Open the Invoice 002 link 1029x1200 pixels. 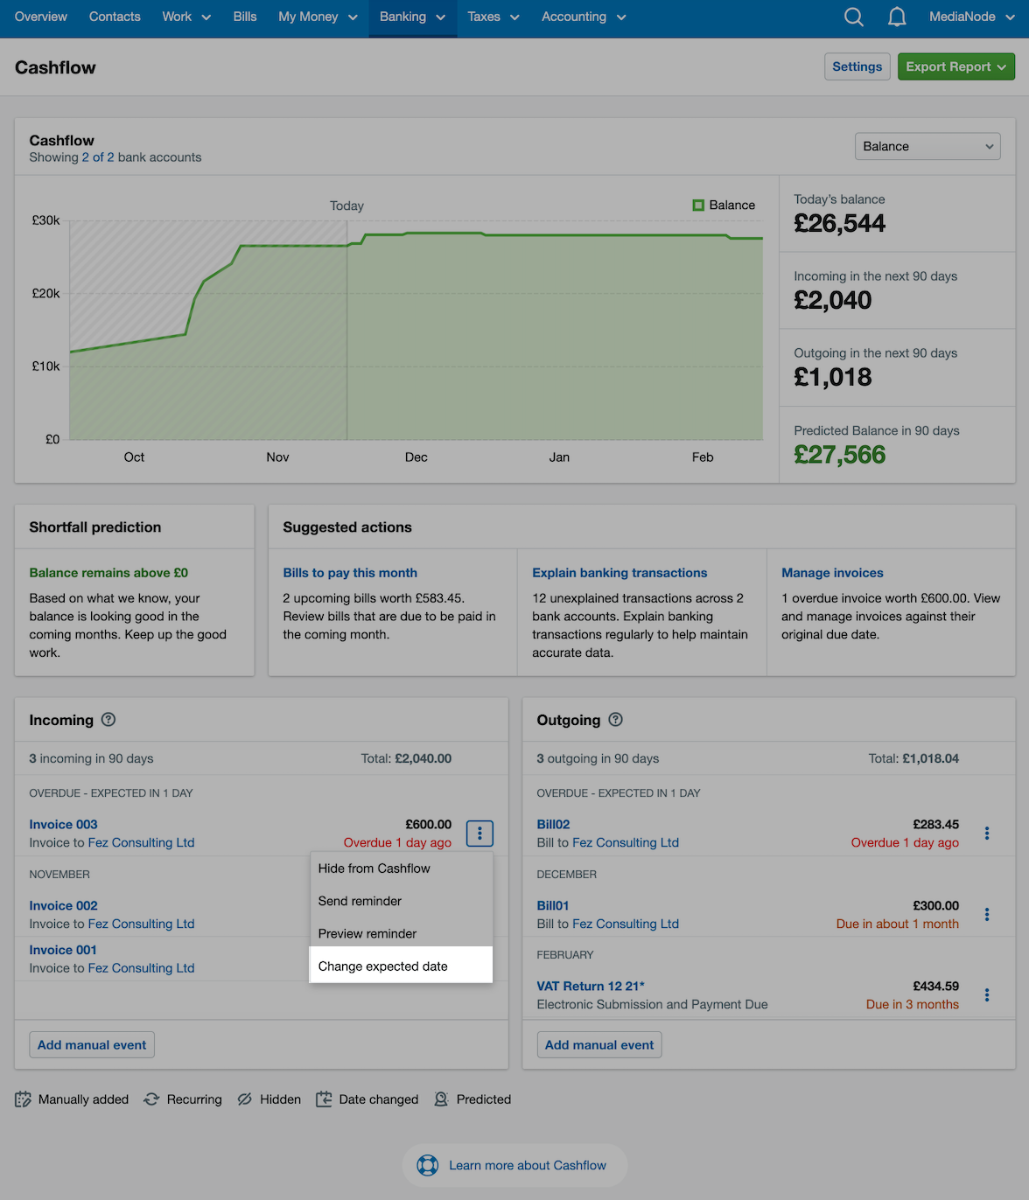point(63,905)
